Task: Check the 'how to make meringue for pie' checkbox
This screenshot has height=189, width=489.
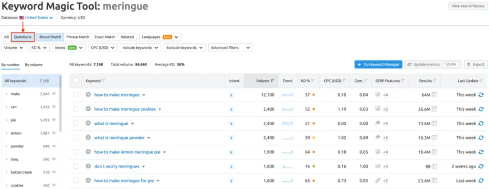Action: [75, 180]
